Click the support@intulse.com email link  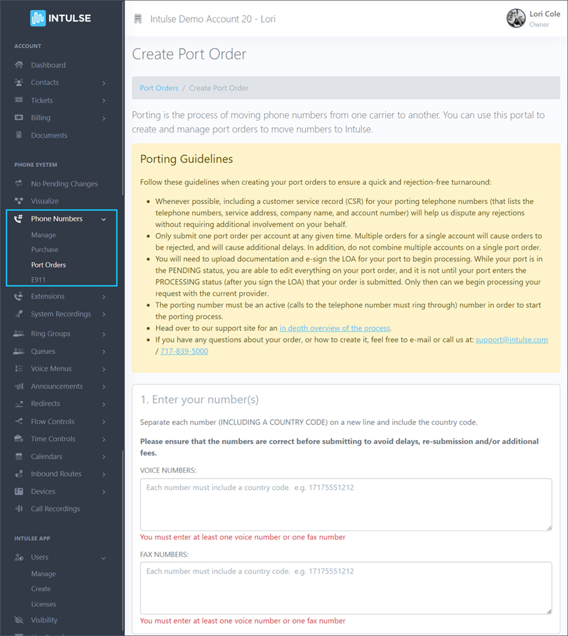pos(512,339)
